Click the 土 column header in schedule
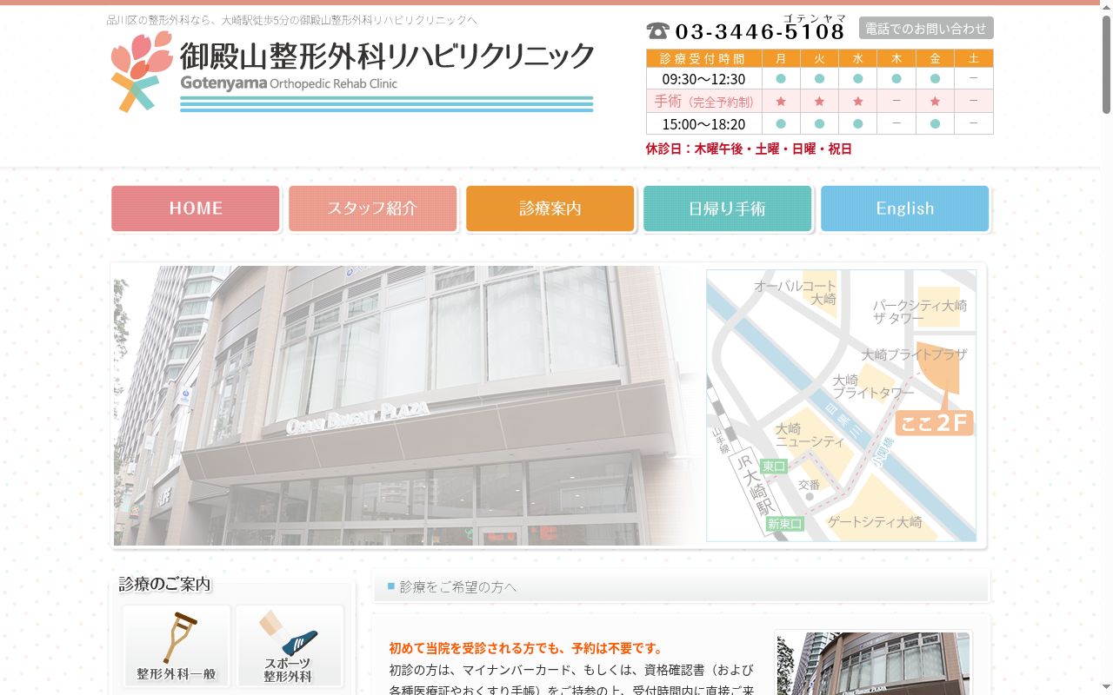The image size is (1113, 695). [x=973, y=58]
